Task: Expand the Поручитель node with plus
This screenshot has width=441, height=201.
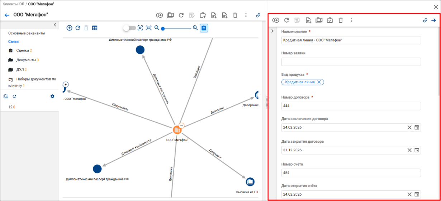Action: click(66, 84)
